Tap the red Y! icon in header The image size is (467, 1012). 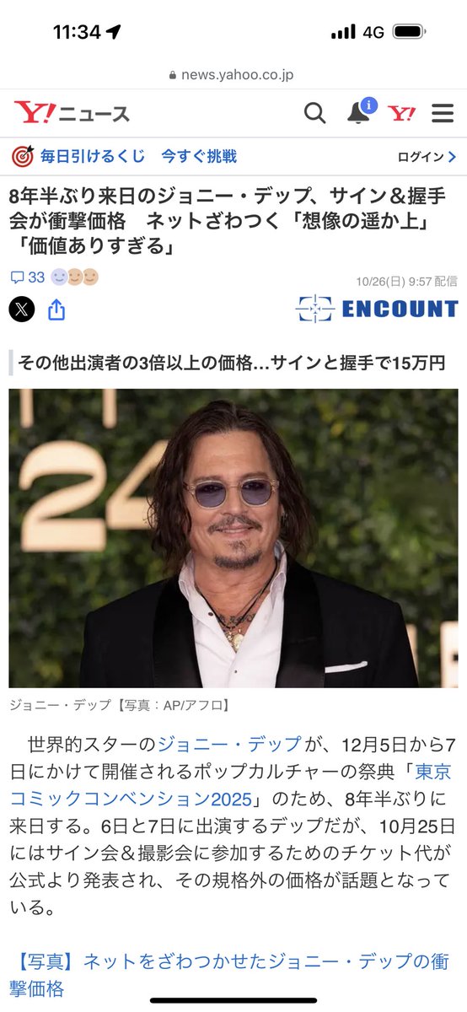point(403,113)
